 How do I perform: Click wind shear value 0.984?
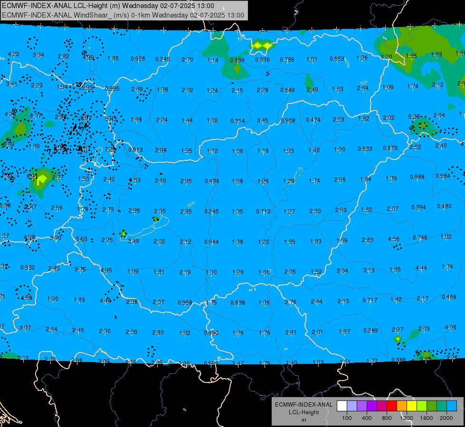pyautogui.click(x=443, y=176)
